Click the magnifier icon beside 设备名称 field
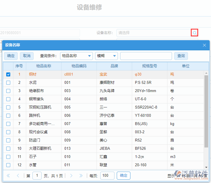The width and height of the screenshot is (211, 183). pos(194,33)
